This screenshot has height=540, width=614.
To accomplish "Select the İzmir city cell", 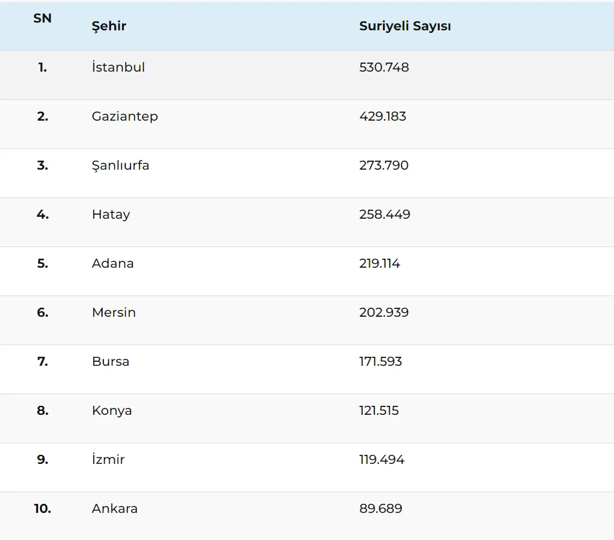I will pyautogui.click(x=108, y=460).
